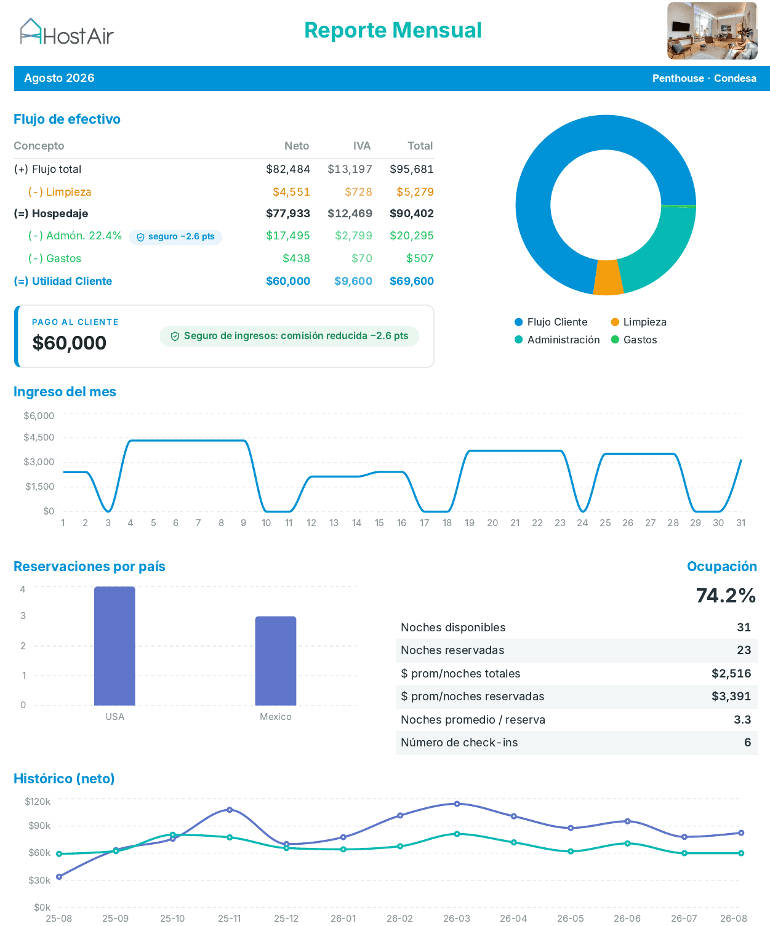Open the Penthouse property photo thumbnail
Viewport: 770px width, 926px height.
712,31
